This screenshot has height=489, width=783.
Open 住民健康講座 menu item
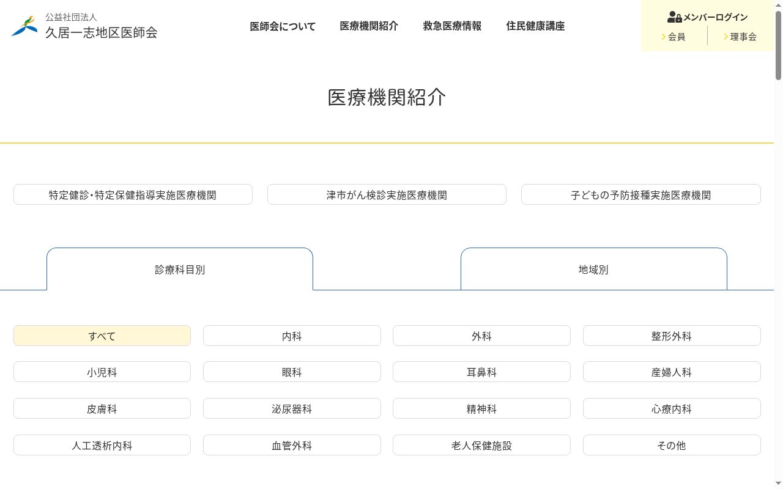click(x=535, y=26)
